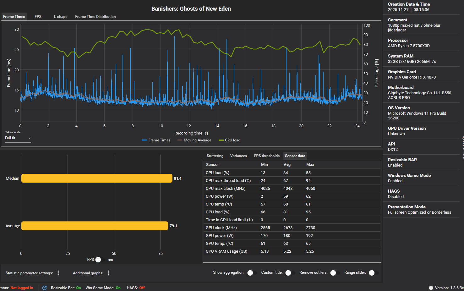Turn on the Custom title switch
Viewport: 464px width, 291px height.
tap(290, 273)
